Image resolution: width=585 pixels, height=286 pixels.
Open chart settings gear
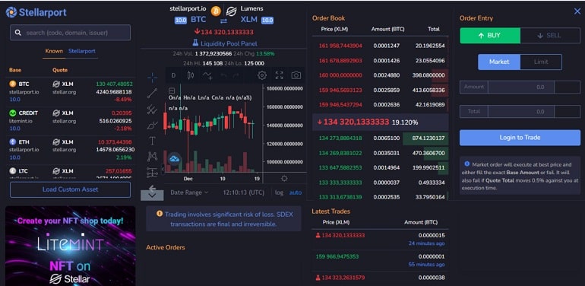click(262, 75)
